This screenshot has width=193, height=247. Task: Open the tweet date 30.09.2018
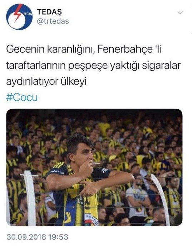pyautogui.click(x=26, y=237)
